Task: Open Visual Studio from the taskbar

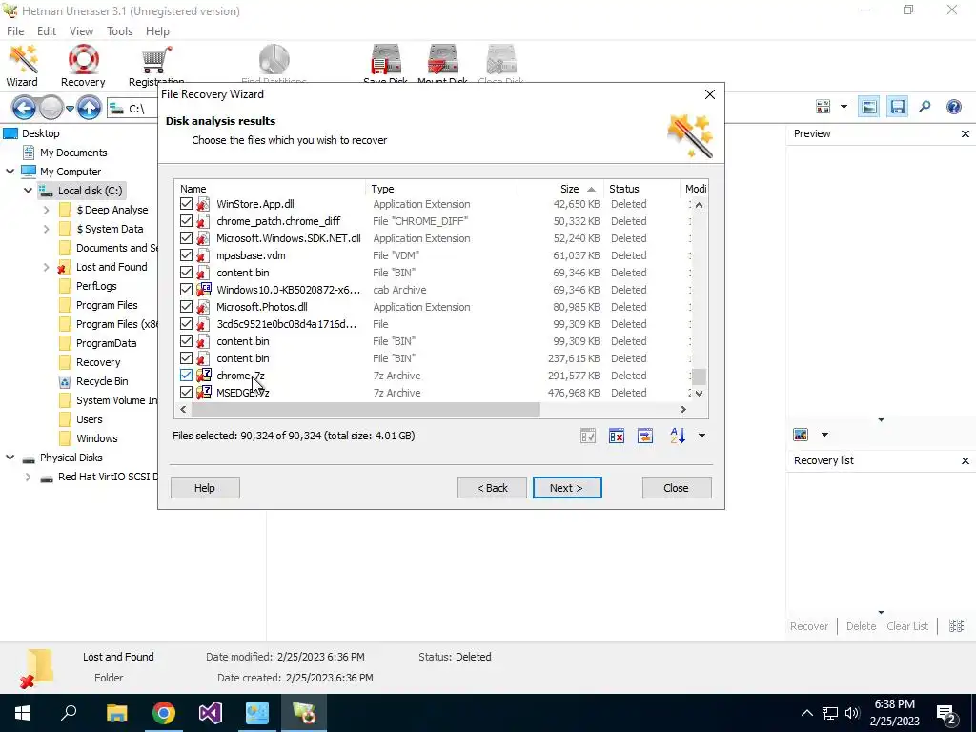Action: point(211,713)
